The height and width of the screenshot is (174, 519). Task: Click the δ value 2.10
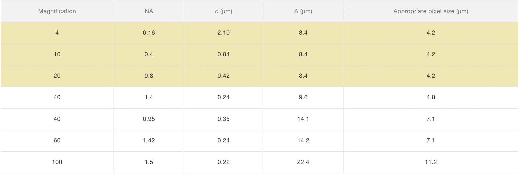(x=224, y=33)
